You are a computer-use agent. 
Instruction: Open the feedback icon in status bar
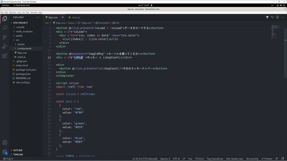[x=277, y=159]
